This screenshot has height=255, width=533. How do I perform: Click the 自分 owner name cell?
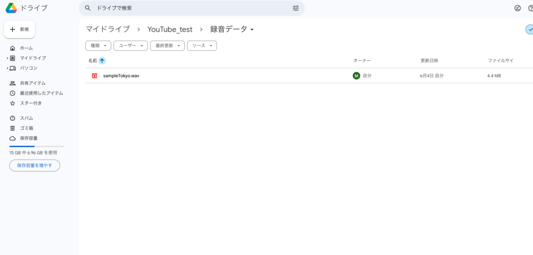(x=367, y=76)
